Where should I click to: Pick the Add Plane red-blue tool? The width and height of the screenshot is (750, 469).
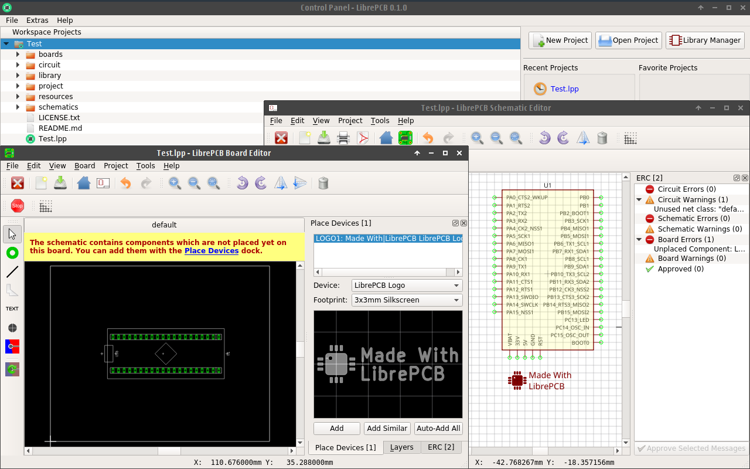coord(12,346)
